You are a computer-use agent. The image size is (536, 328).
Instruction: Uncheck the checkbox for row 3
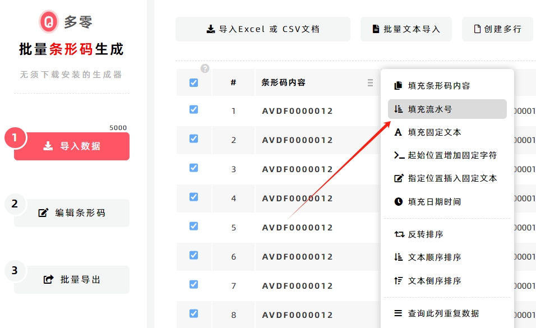pyautogui.click(x=193, y=168)
